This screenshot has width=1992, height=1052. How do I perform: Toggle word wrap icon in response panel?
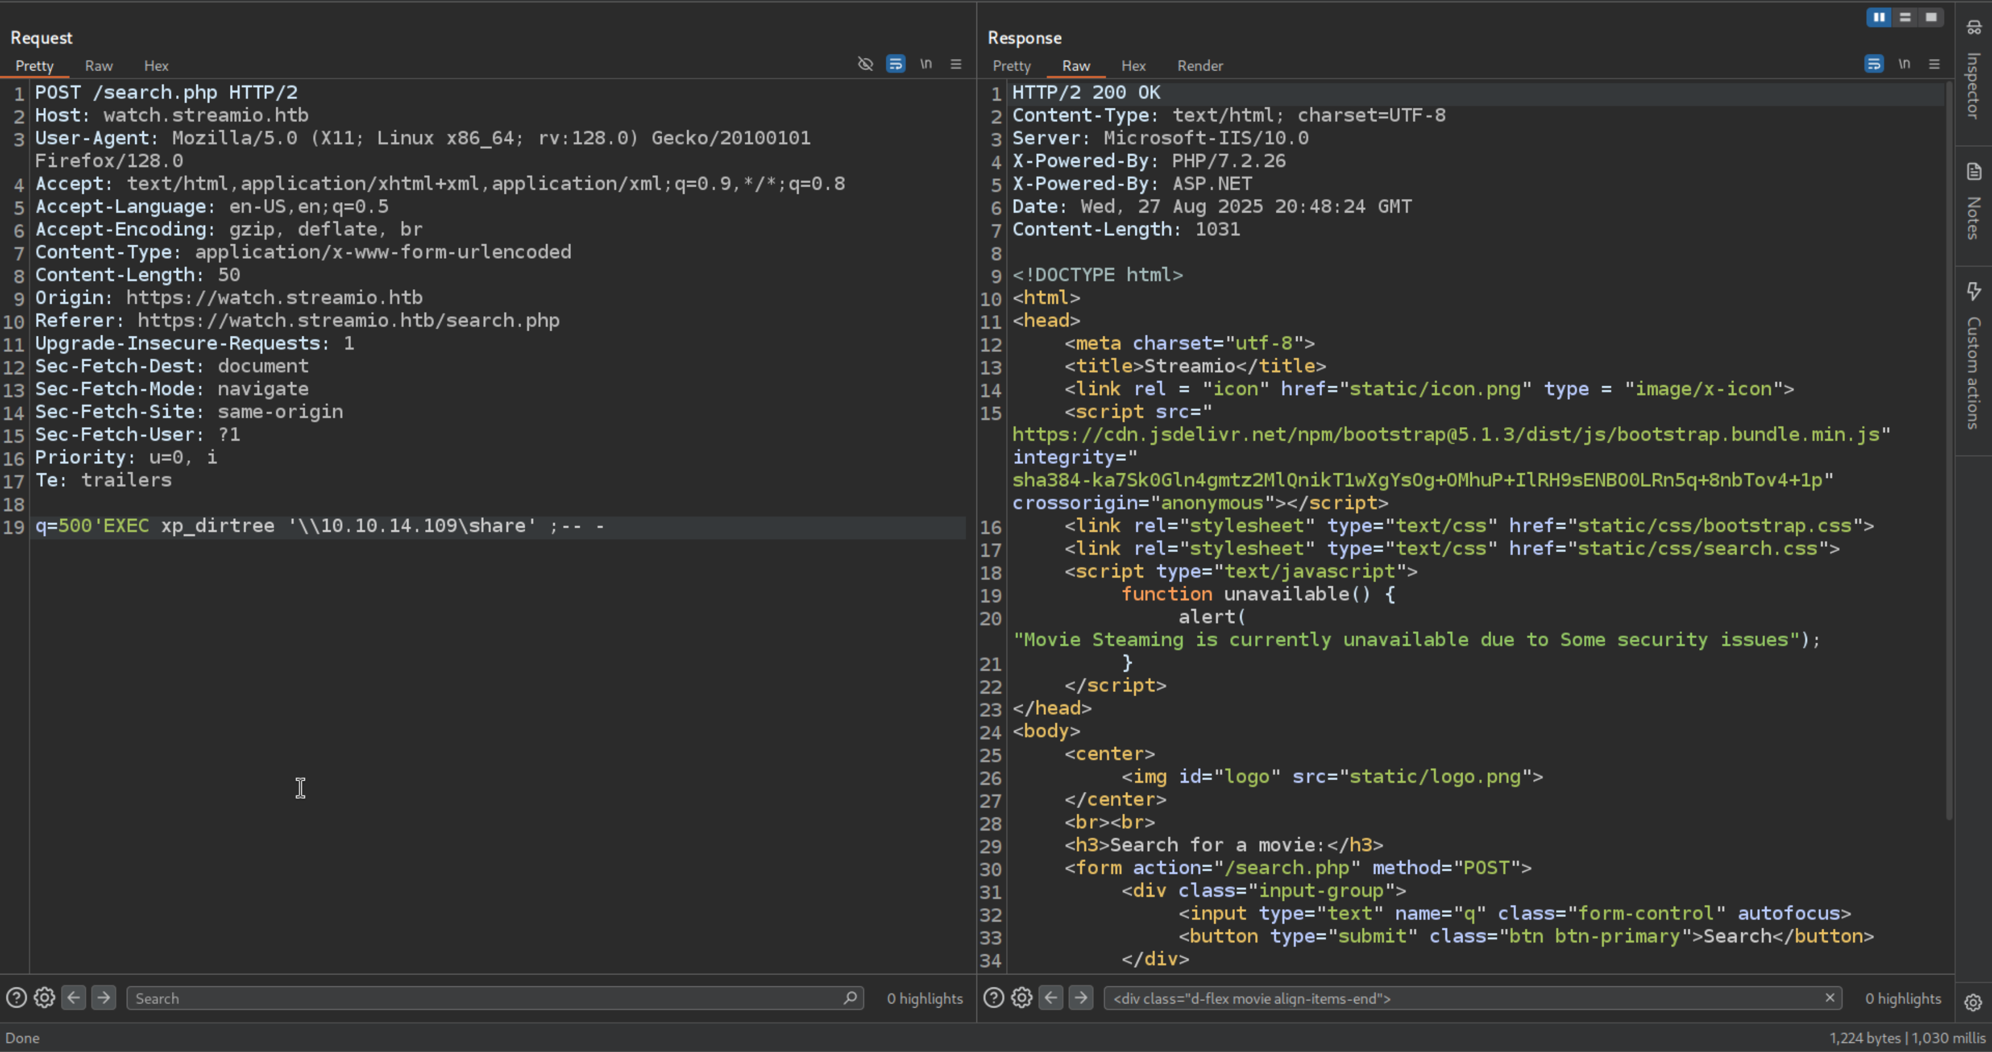pyautogui.click(x=1873, y=64)
